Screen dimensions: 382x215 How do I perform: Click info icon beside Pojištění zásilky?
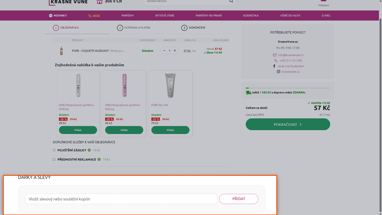tap(89, 150)
